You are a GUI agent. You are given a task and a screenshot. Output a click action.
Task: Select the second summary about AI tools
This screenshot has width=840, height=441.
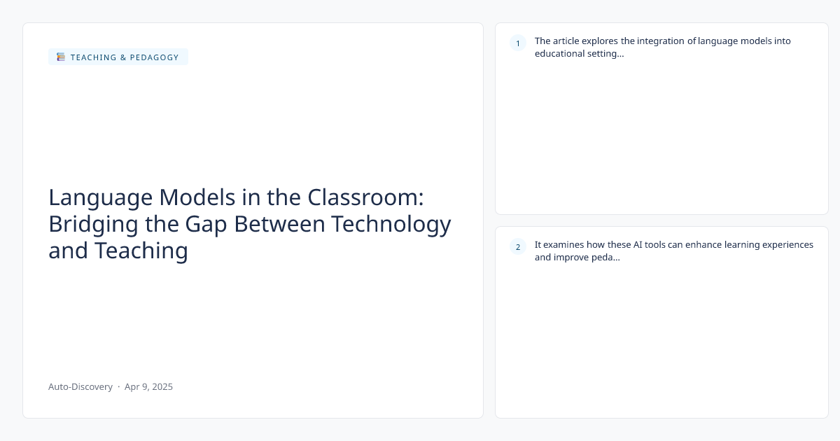tap(673, 244)
